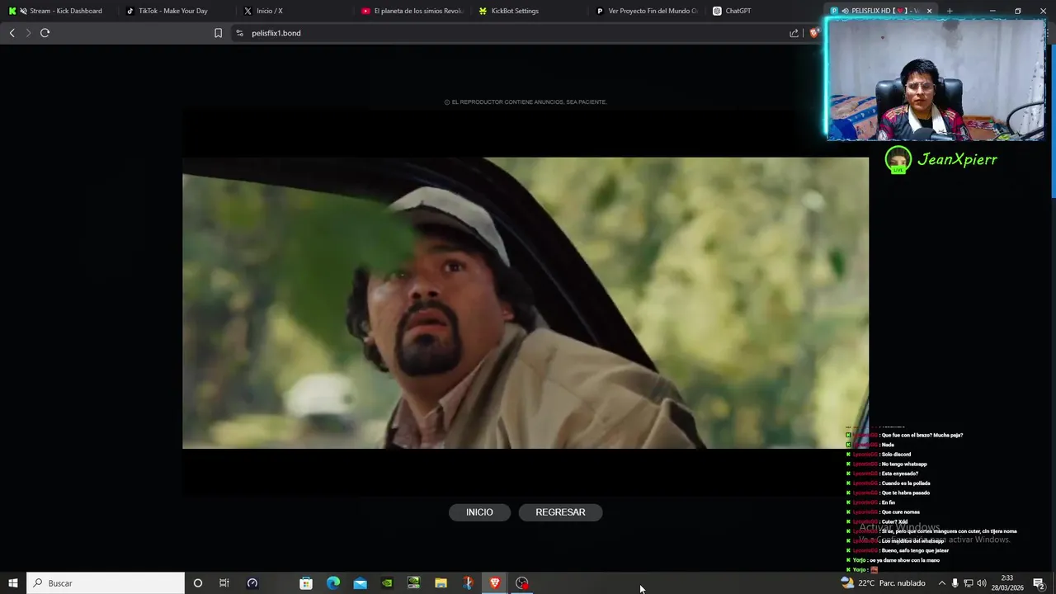The width and height of the screenshot is (1056, 594).
Task: Switch to the KickBot Settings tab
Action: (x=530, y=11)
